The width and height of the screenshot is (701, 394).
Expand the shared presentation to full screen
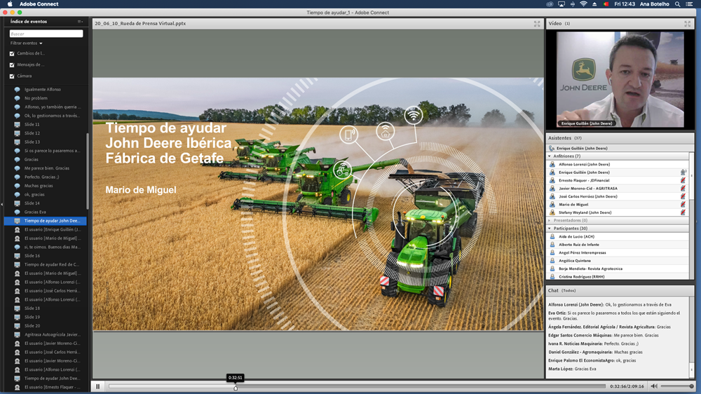tap(537, 23)
